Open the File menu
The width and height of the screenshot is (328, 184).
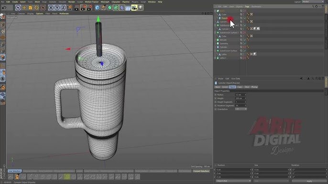pos(3,2)
